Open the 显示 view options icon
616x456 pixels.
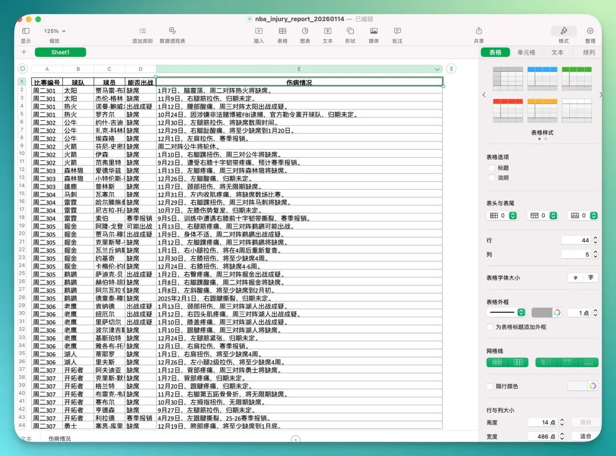pos(26,31)
